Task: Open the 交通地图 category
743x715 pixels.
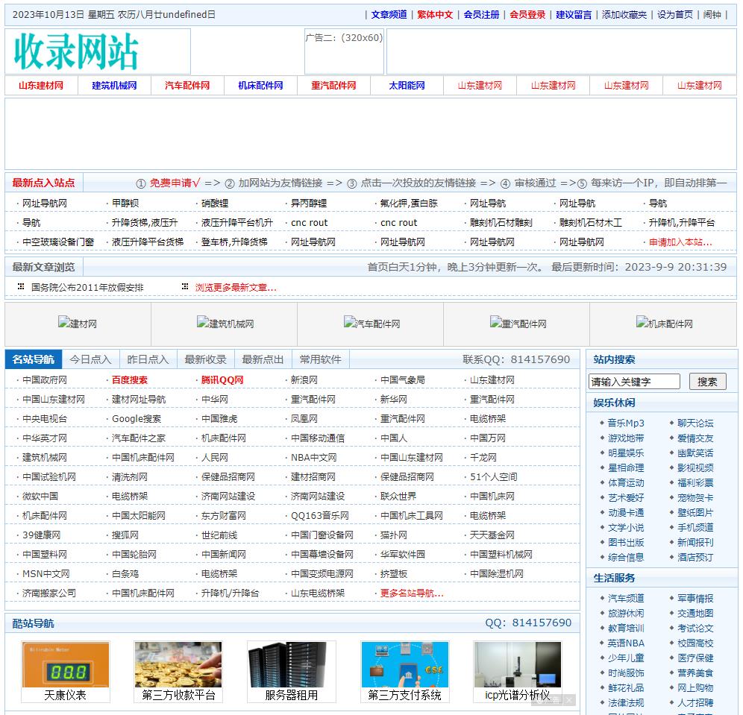Action: [x=695, y=613]
